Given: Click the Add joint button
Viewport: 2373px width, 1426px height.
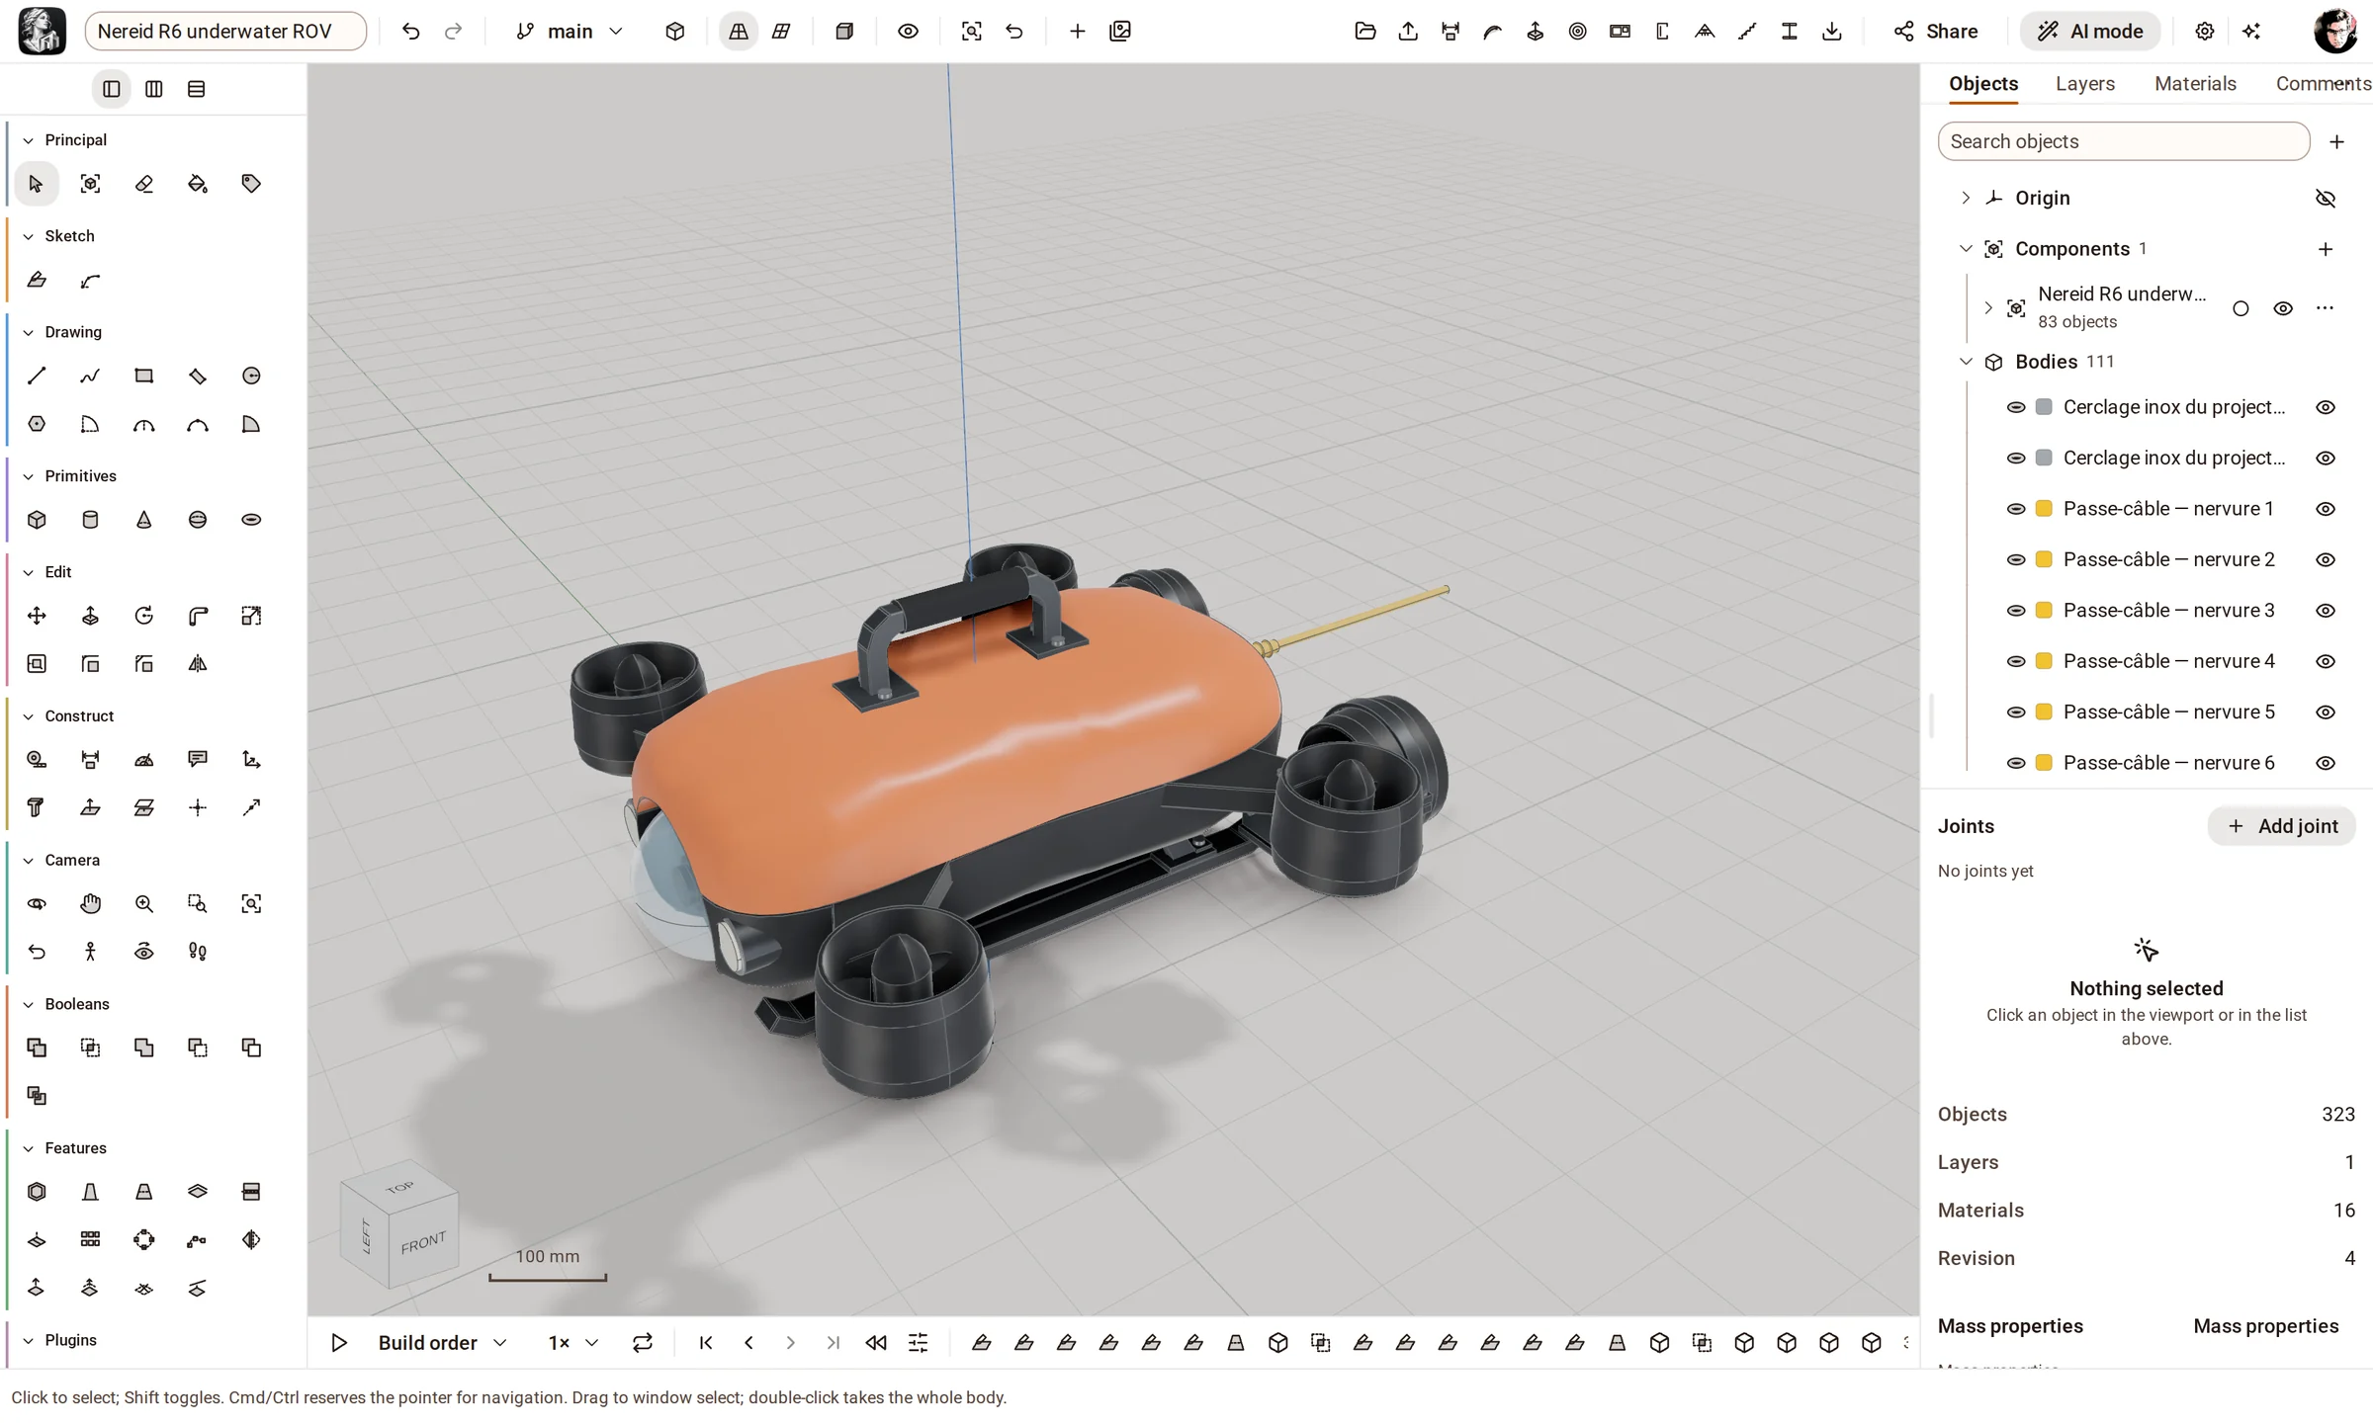Looking at the screenshot, I should (2282, 826).
